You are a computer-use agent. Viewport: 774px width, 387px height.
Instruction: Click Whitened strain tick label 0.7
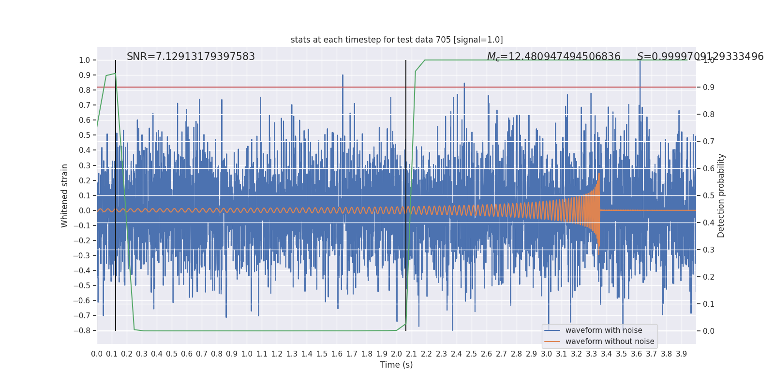coord(85,105)
